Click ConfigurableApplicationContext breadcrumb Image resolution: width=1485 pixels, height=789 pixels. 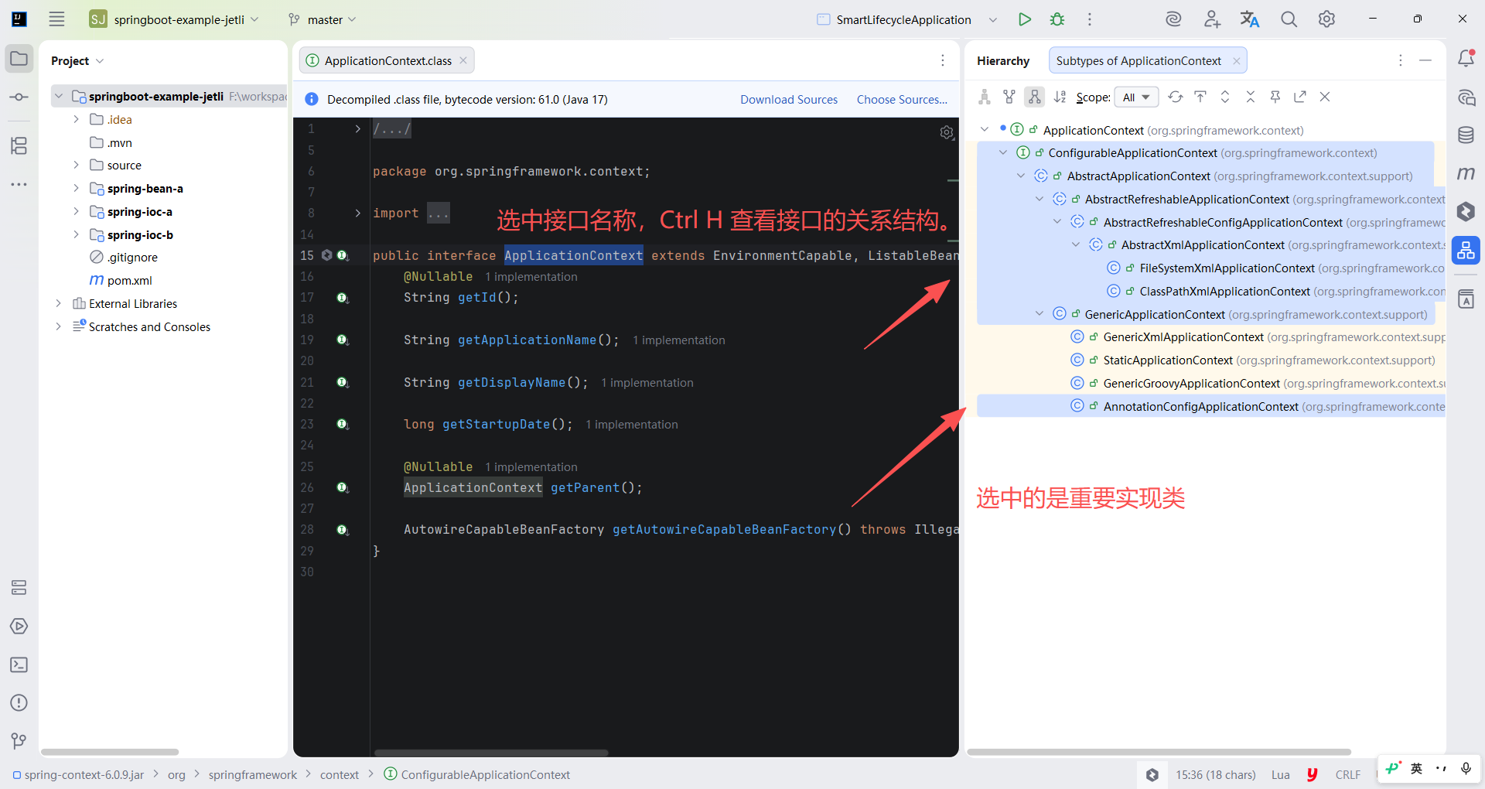pyautogui.click(x=477, y=774)
